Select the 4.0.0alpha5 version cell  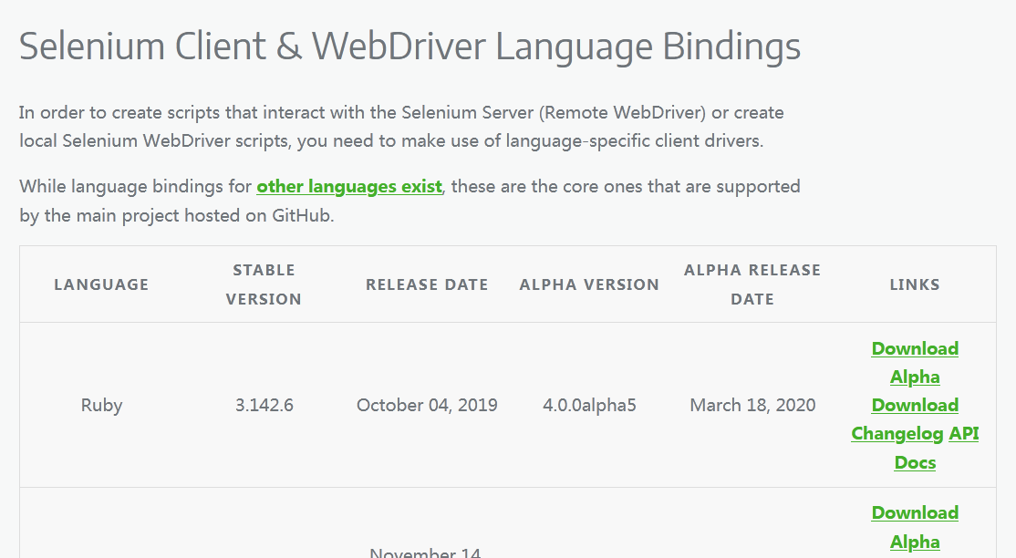coord(590,405)
